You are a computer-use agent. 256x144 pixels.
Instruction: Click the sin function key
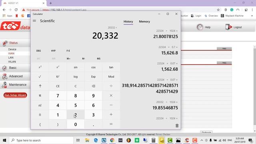(x=76, y=67)
